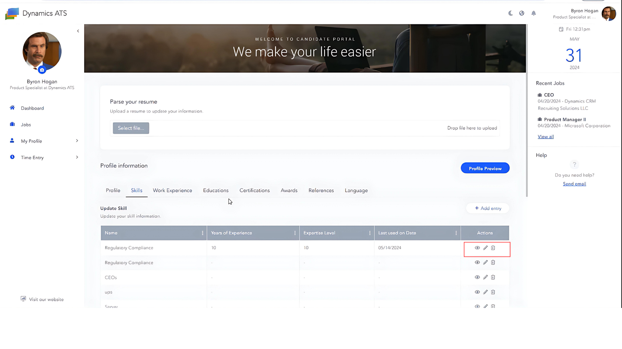The width and height of the screenshot is (622, 349).
Task: Click the CEO job building icon
Action: point(540,95)
